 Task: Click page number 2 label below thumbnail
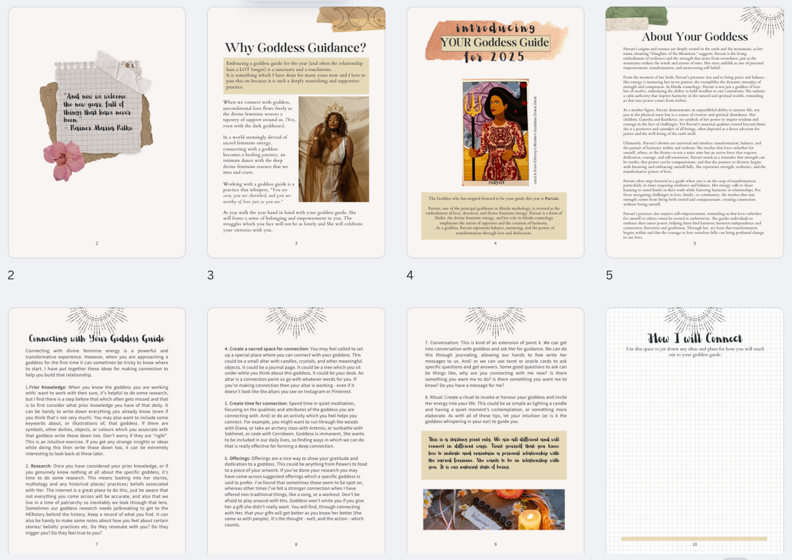pyautogui.click(x=11, y=275)
